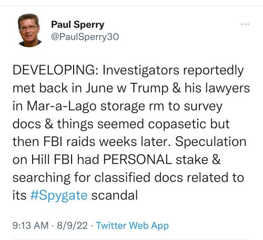The image size is (263, 240).
Task: Click the word Speculation in the tweet
Action: tap(211, 142)
